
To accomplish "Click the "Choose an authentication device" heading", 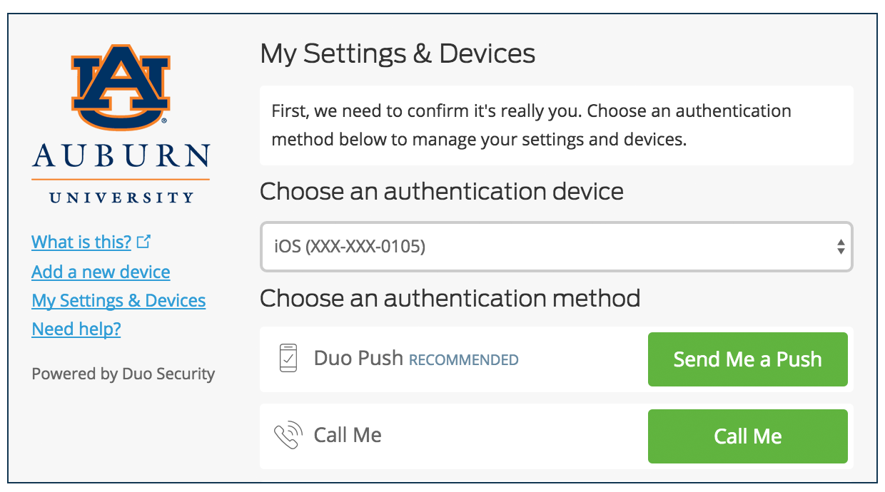I will tap(441, 191).
